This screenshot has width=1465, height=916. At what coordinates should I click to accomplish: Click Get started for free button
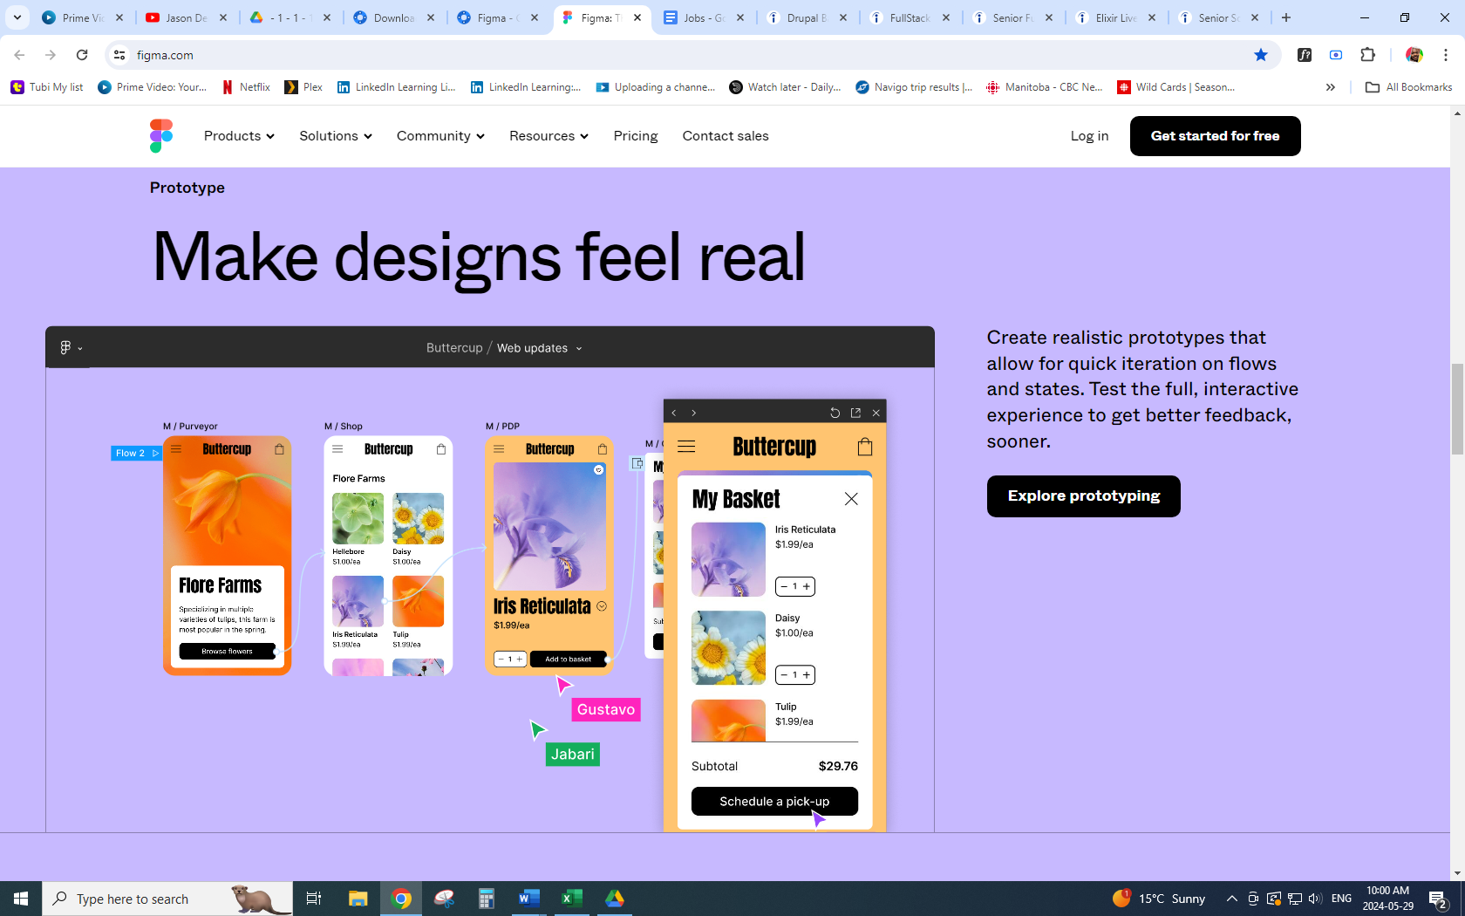coord(1215,136)
